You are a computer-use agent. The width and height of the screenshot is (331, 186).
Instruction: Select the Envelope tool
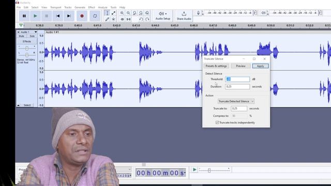point(113,13)
